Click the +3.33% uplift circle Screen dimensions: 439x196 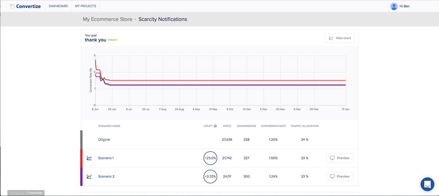pos(210,176)
